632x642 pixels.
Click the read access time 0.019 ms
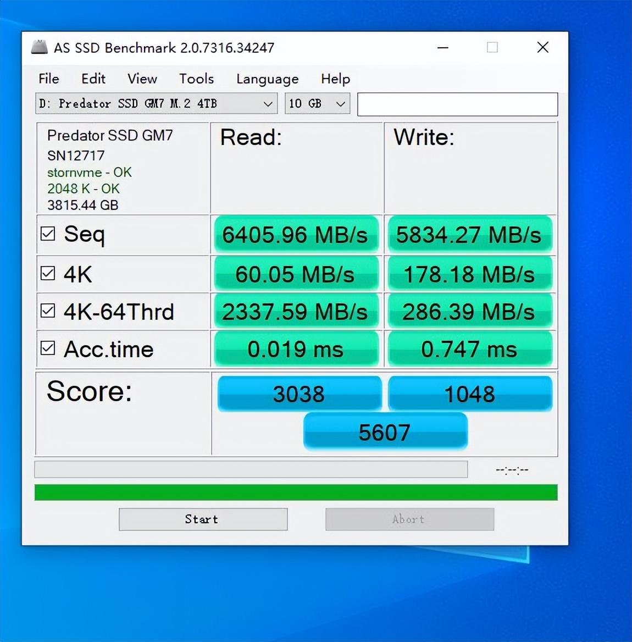pyautogui.click(x=296, y=349)
